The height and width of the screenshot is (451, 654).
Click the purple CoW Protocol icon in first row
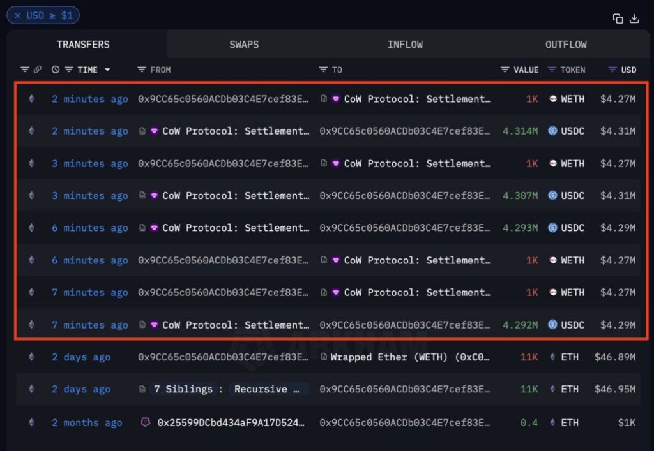pyautogui.click(x=335, y=99)
